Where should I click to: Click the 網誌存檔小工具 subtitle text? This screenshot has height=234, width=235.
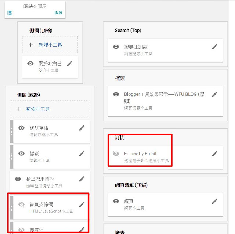44,135
